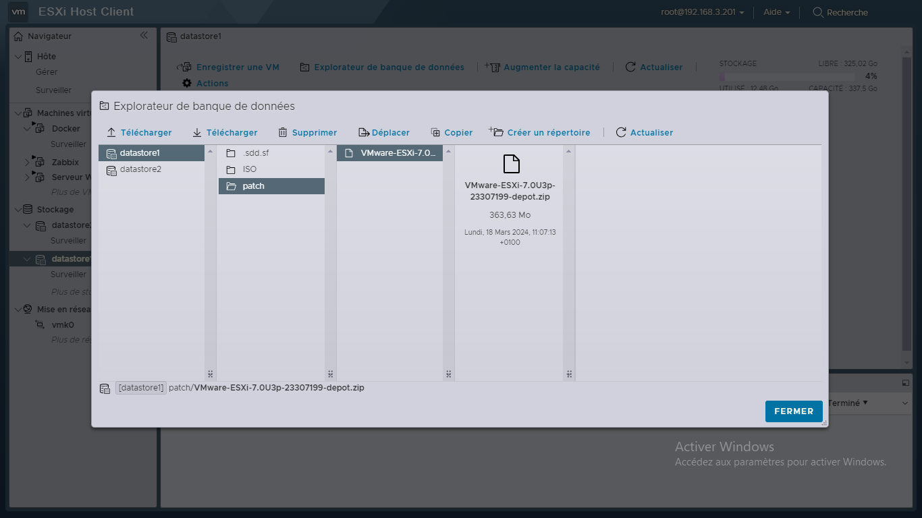Click the large file preview icon
This screenshot has height=518, width=922.
pos(512,164)
